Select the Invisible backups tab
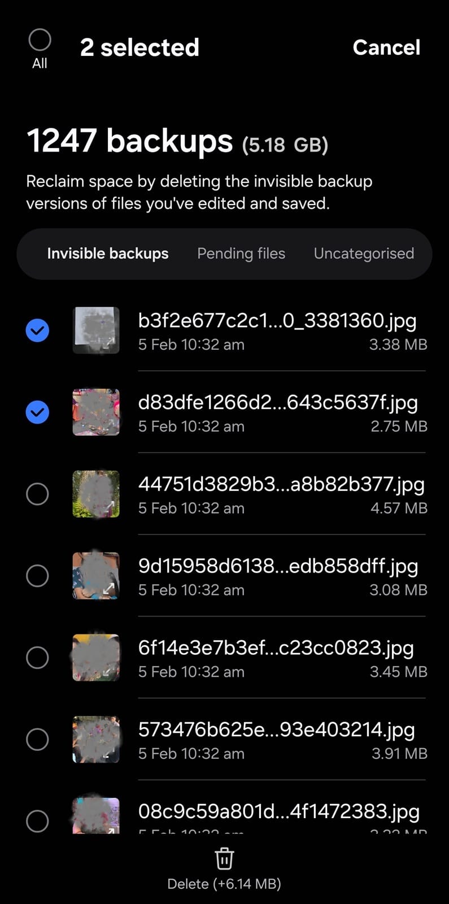This screenshot has height=904, width=449. coord(108,254)
